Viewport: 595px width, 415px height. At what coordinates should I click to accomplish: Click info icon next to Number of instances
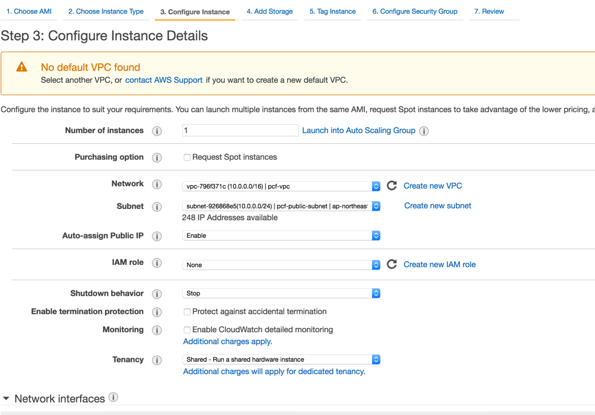[x=157, y=131]
